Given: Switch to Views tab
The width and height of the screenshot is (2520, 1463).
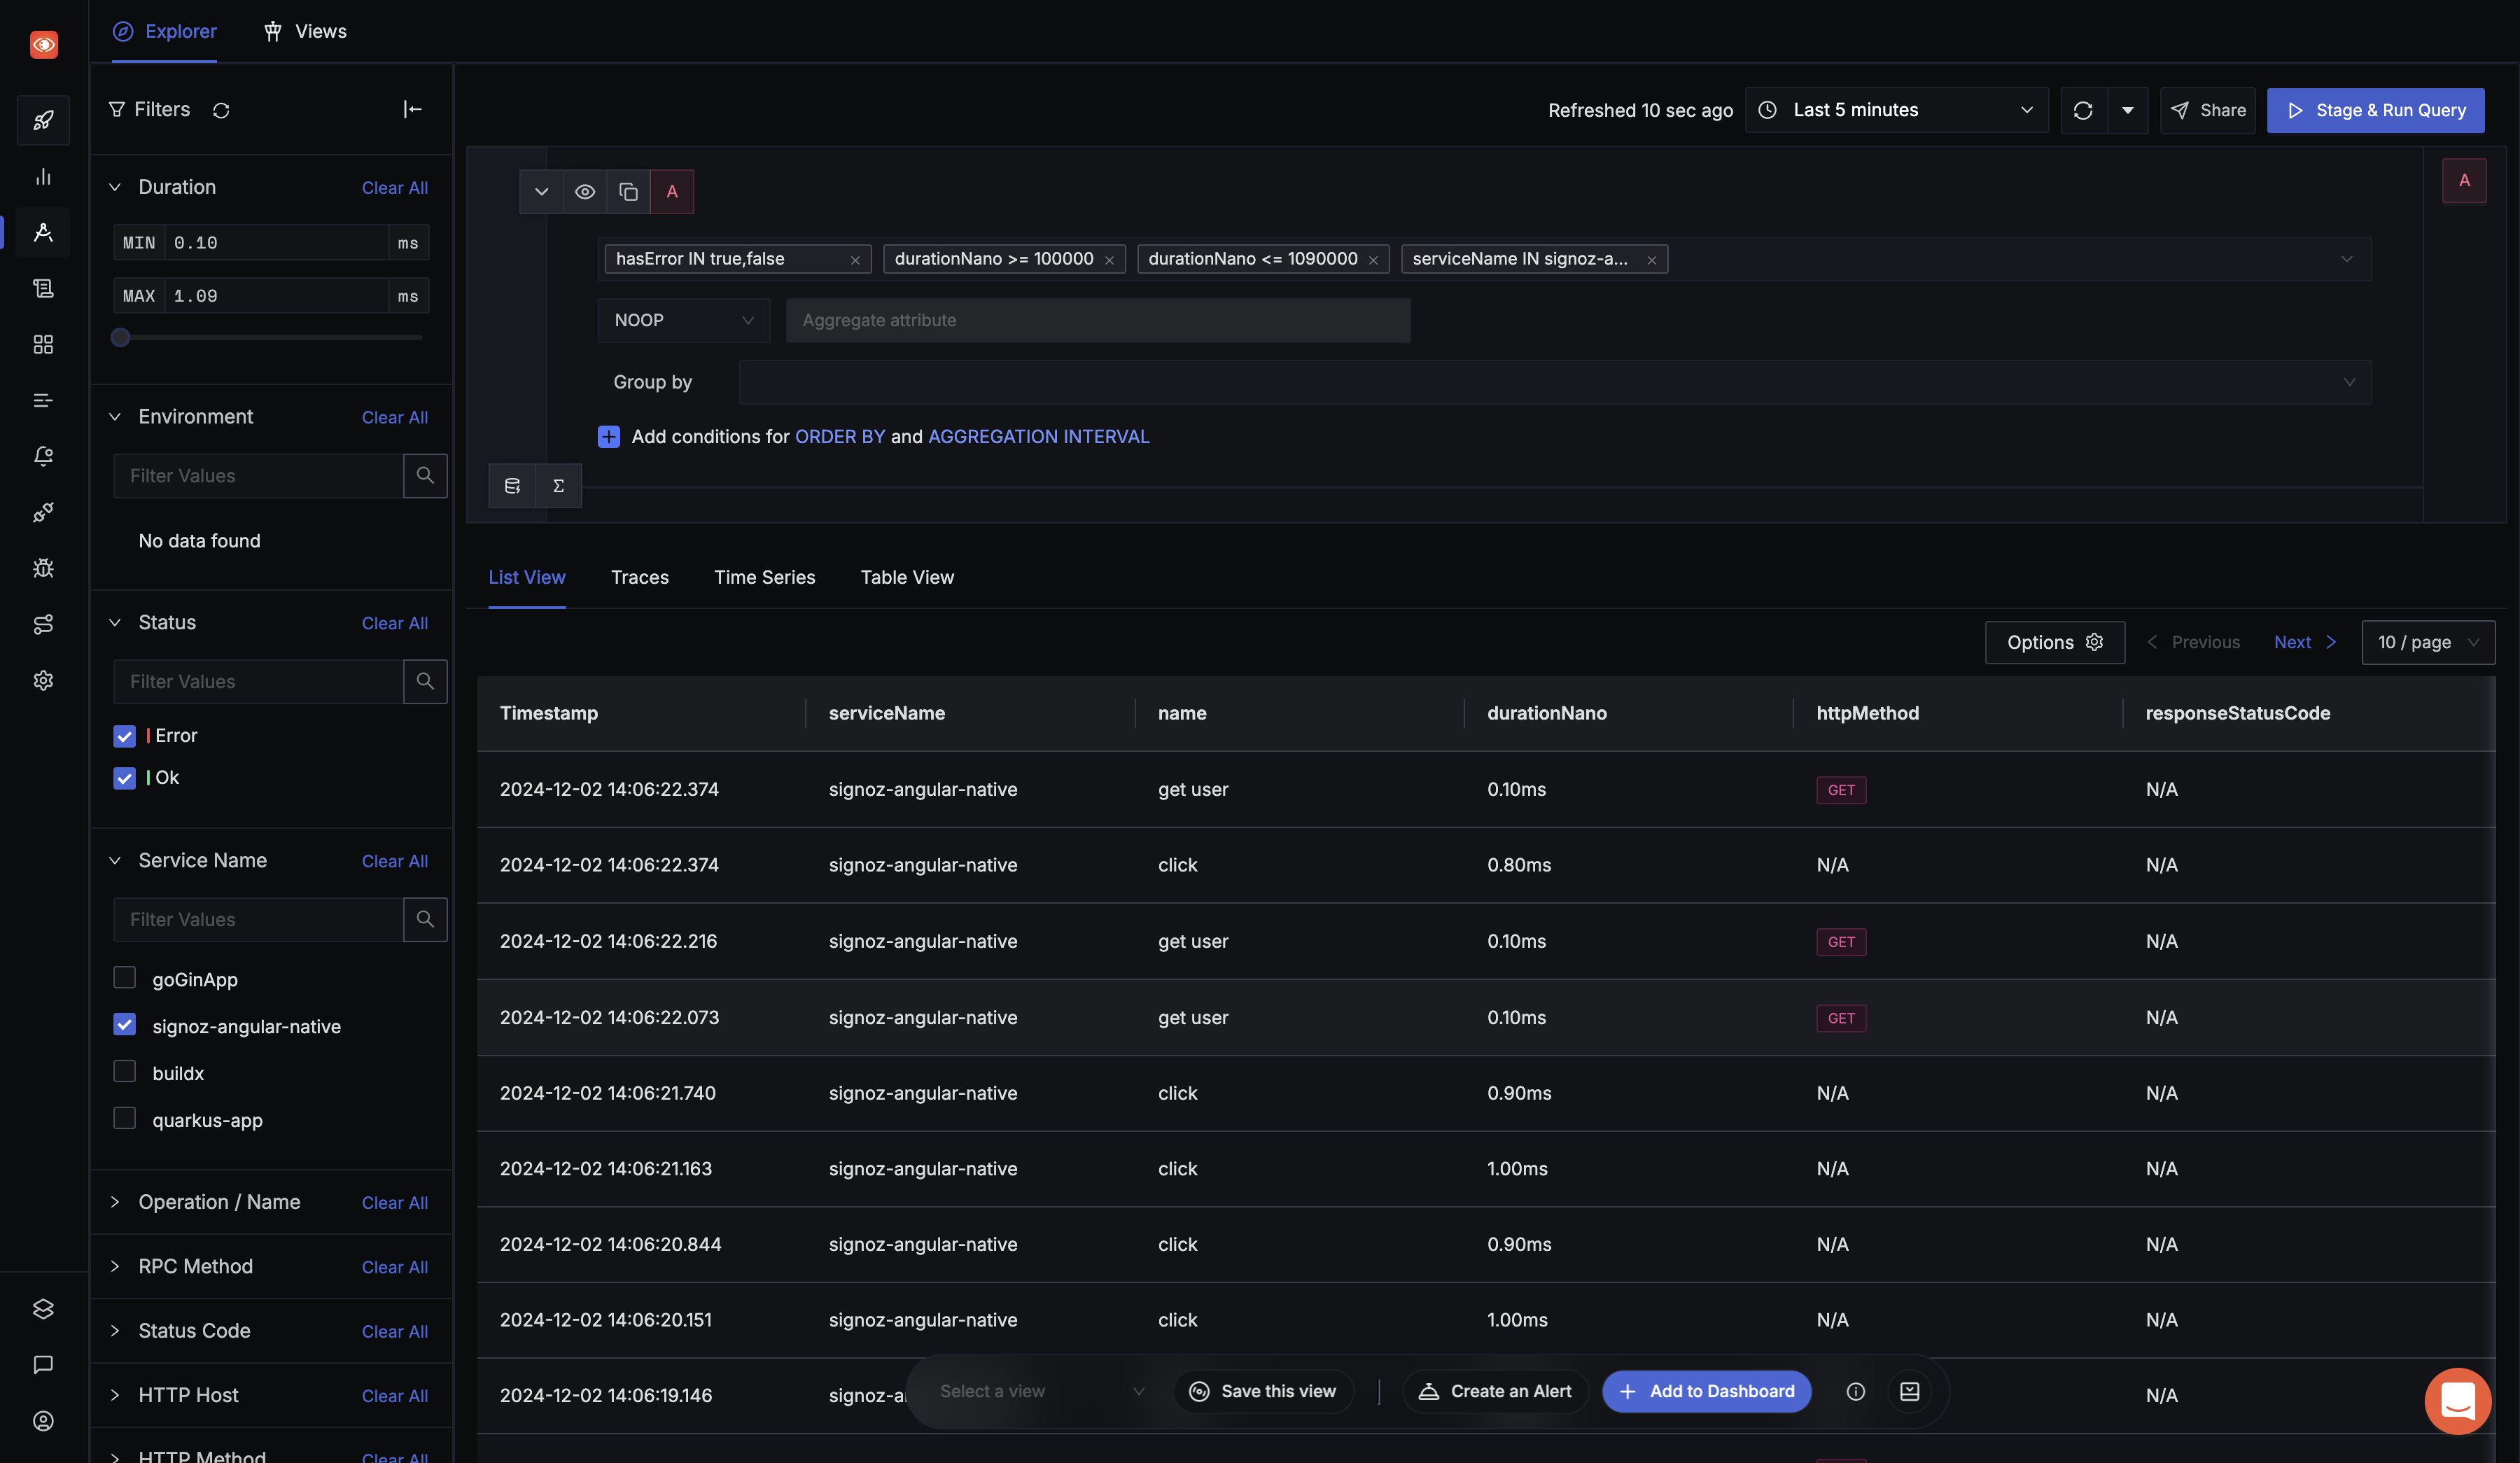Looking at the screenshot, I should point(305,31).
